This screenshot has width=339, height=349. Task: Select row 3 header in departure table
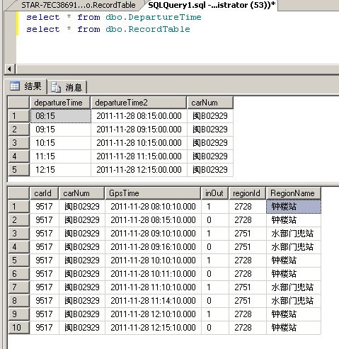pyautogui.click(x=19, y=143)
